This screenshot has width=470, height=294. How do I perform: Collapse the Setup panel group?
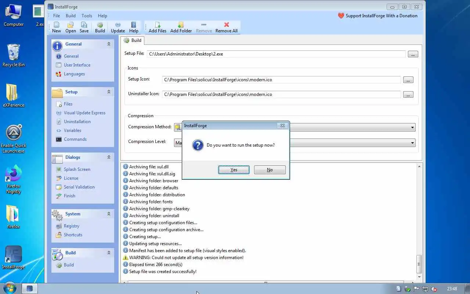pos(109,92)
